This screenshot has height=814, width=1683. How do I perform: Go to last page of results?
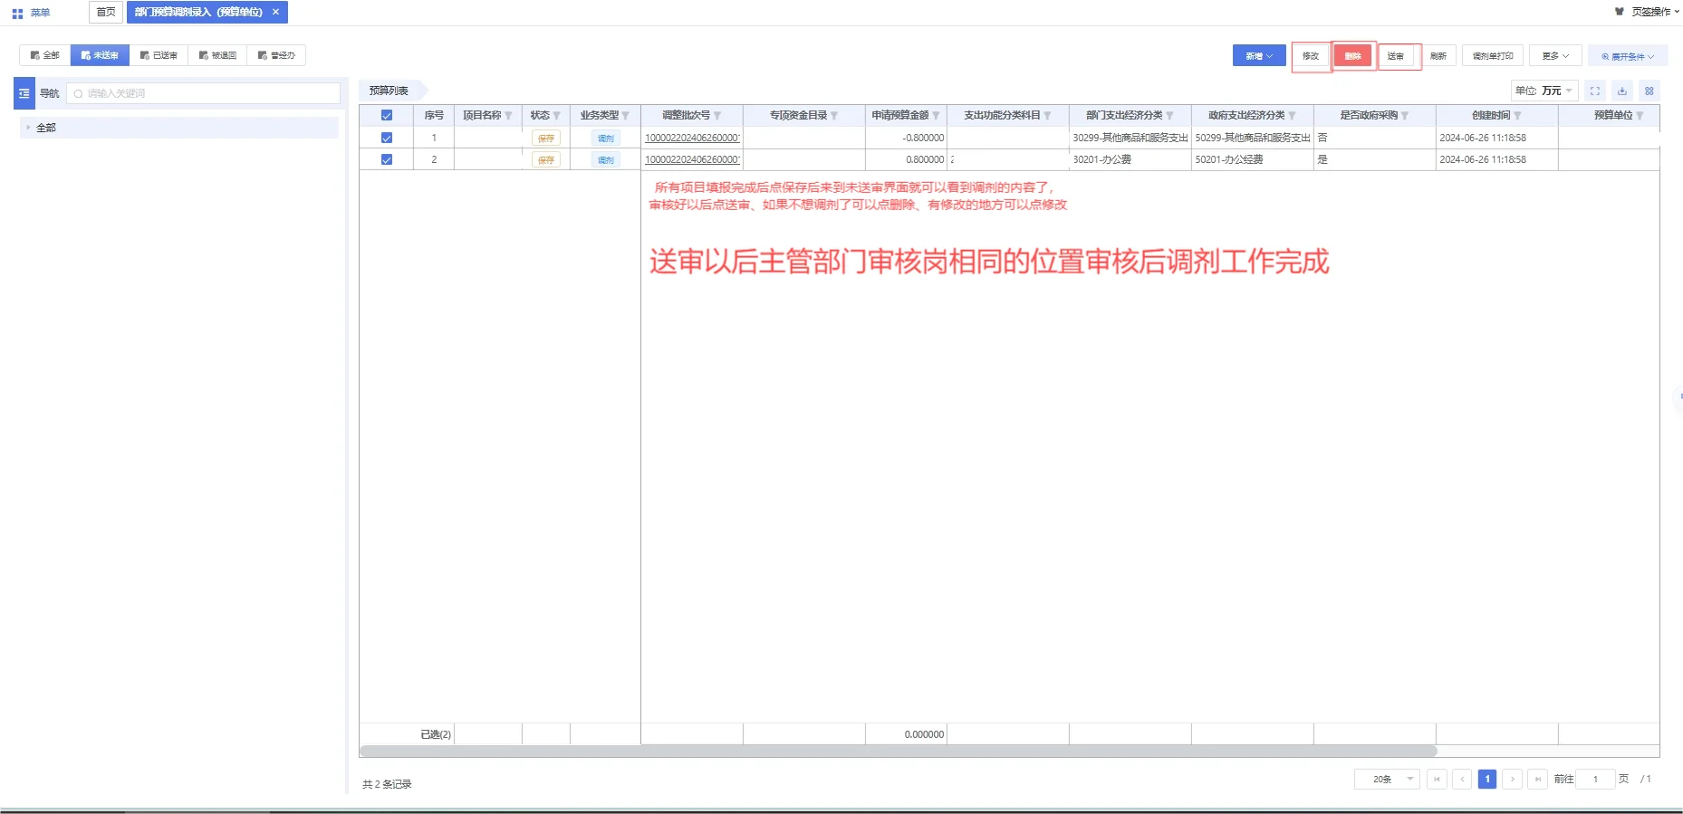pyautogui.click(x=1538, y=779)
